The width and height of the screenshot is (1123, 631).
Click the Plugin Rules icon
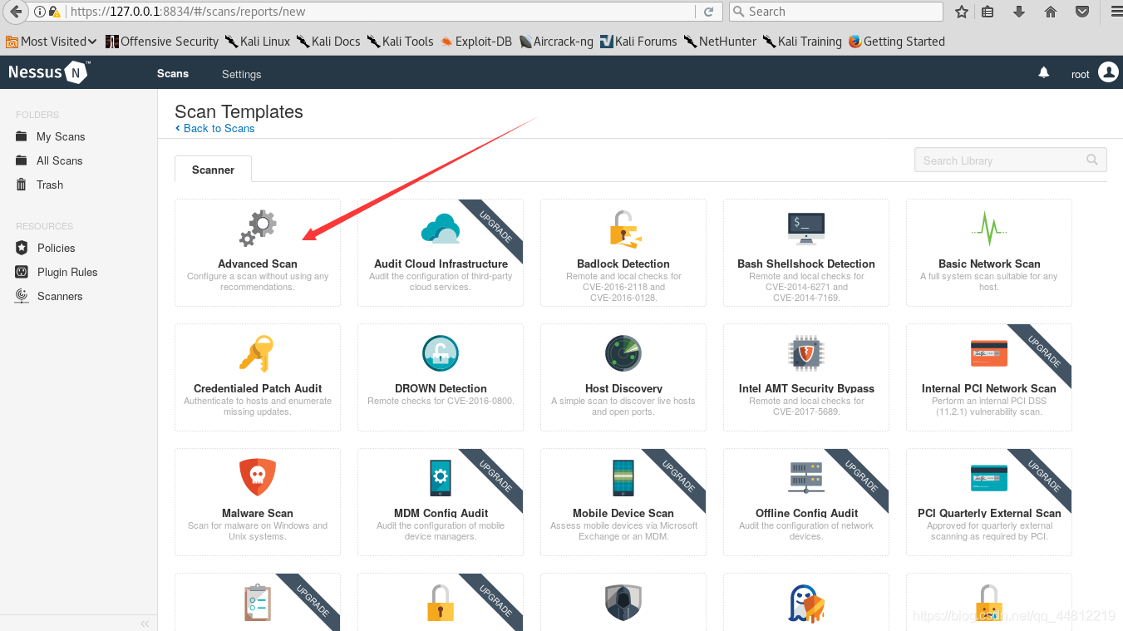(x=22, y=272)
